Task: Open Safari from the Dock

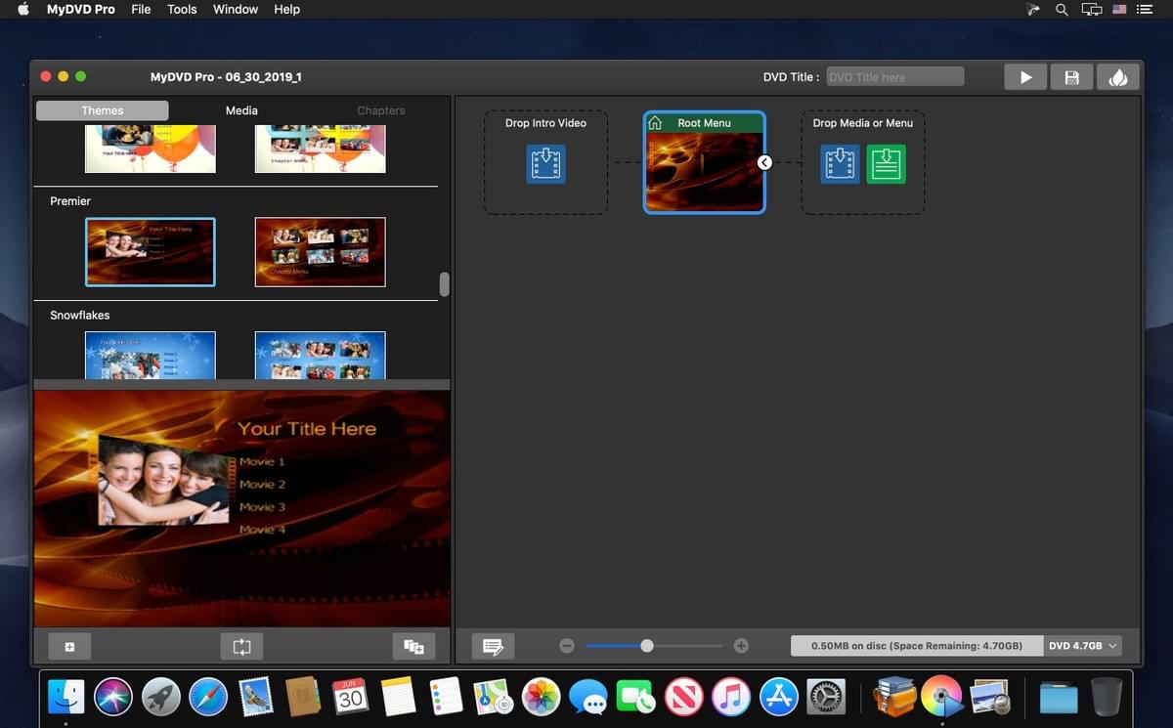Action: (208, 697)
